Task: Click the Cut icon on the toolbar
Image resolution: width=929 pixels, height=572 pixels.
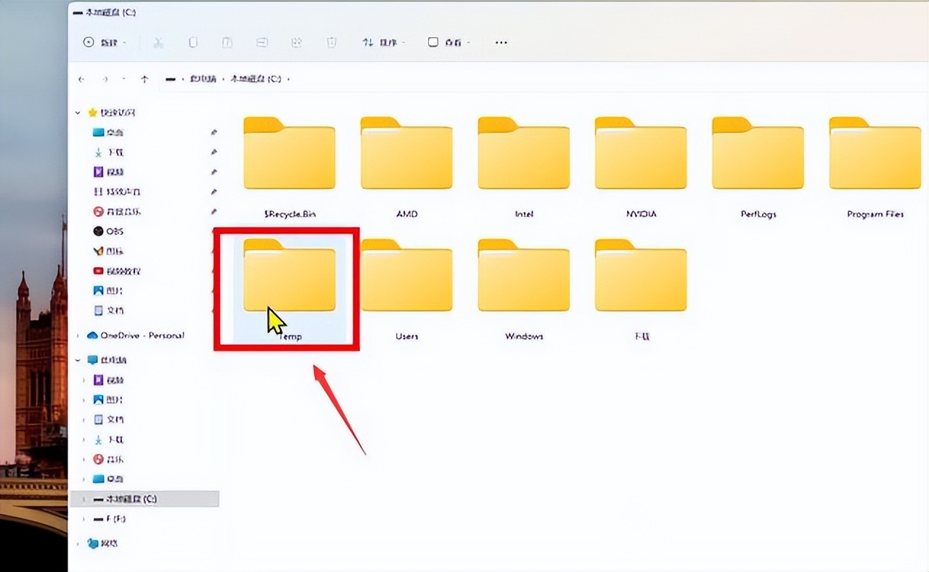Action: click(157, 42)
